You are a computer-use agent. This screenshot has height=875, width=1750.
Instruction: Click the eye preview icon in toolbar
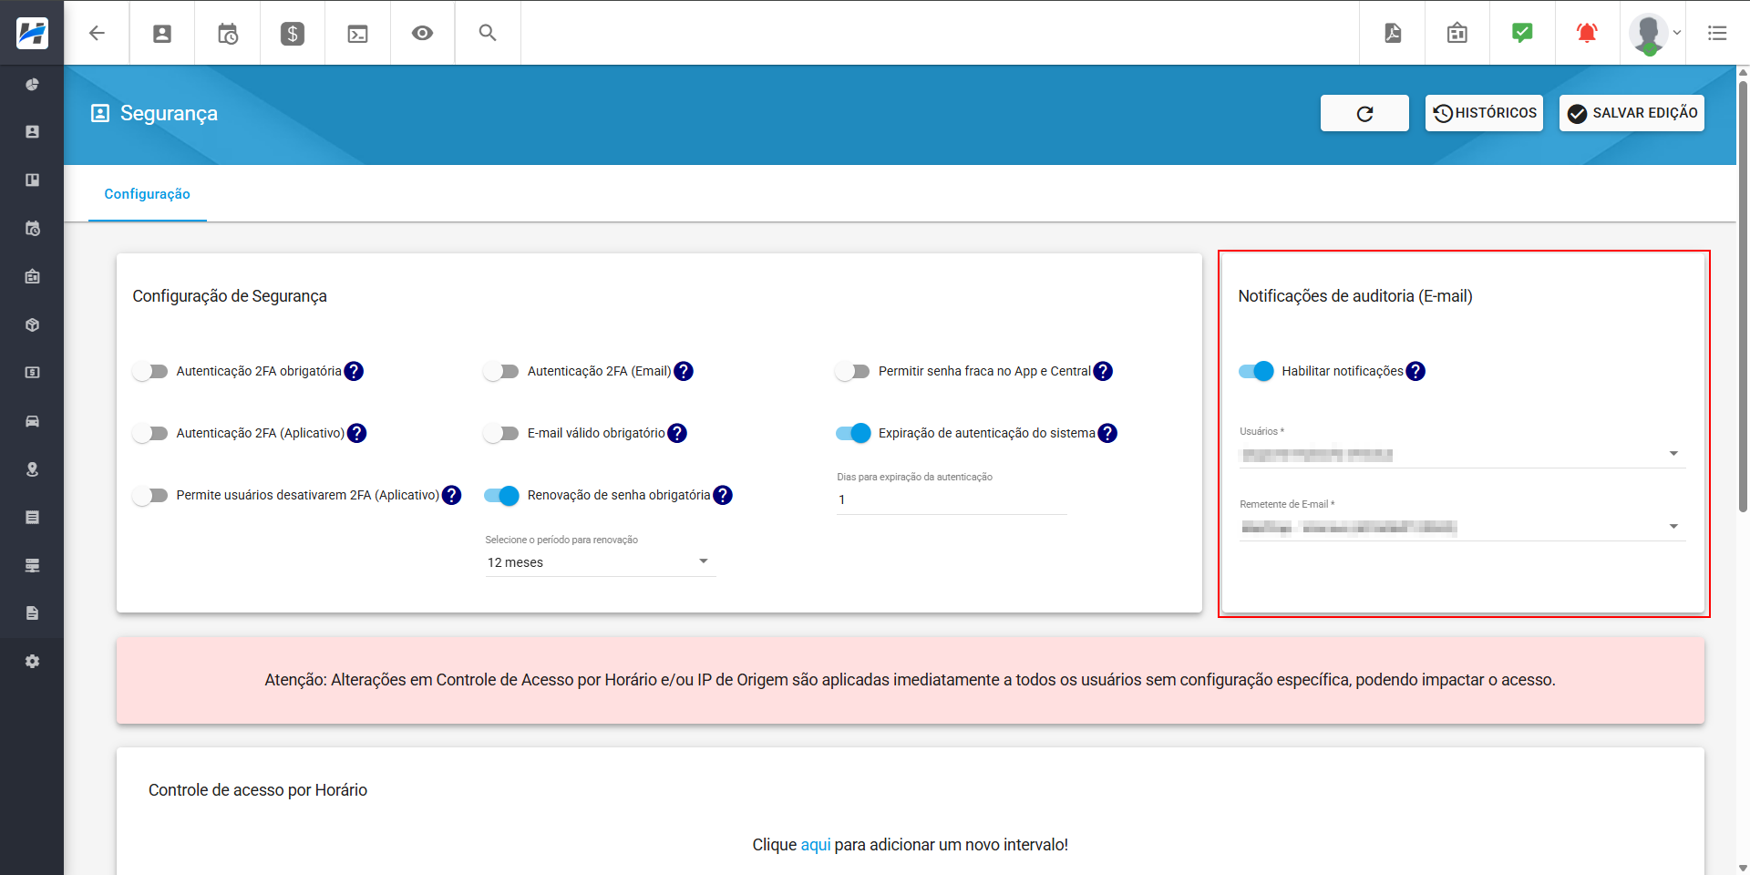pyautogui.click(x=422, y=33)
